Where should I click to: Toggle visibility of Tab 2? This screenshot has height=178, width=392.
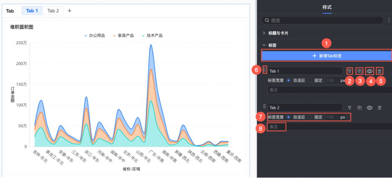click(369, 108)
